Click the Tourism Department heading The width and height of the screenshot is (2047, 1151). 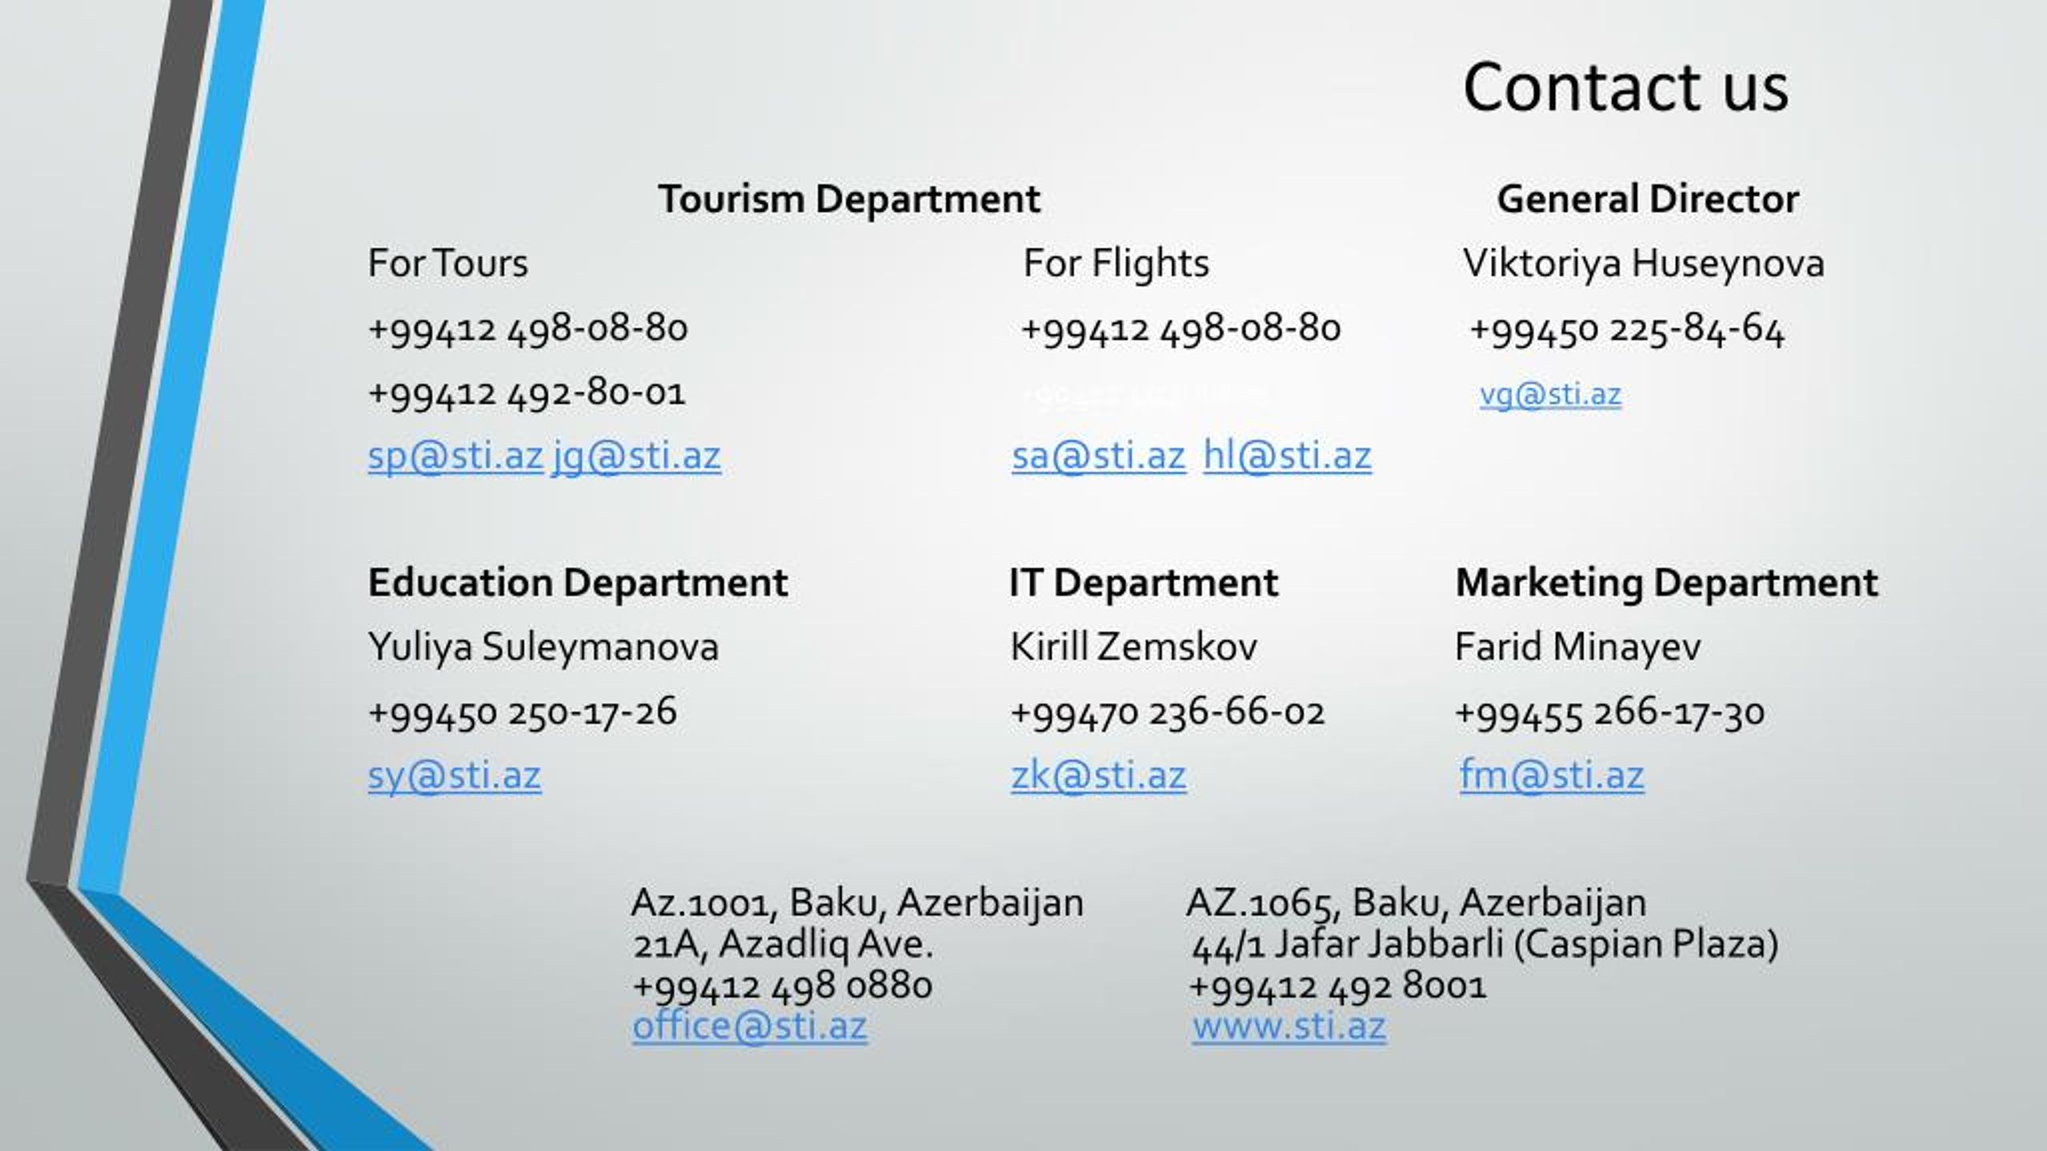pyautogui.click(x=849, y=199)
